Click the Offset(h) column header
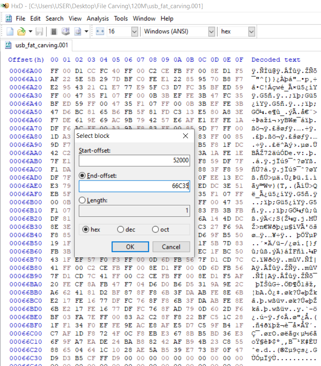The image size is (321, 366). 26,60
